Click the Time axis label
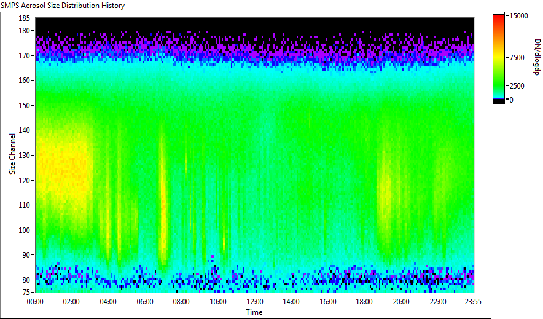 coord(254,312)
